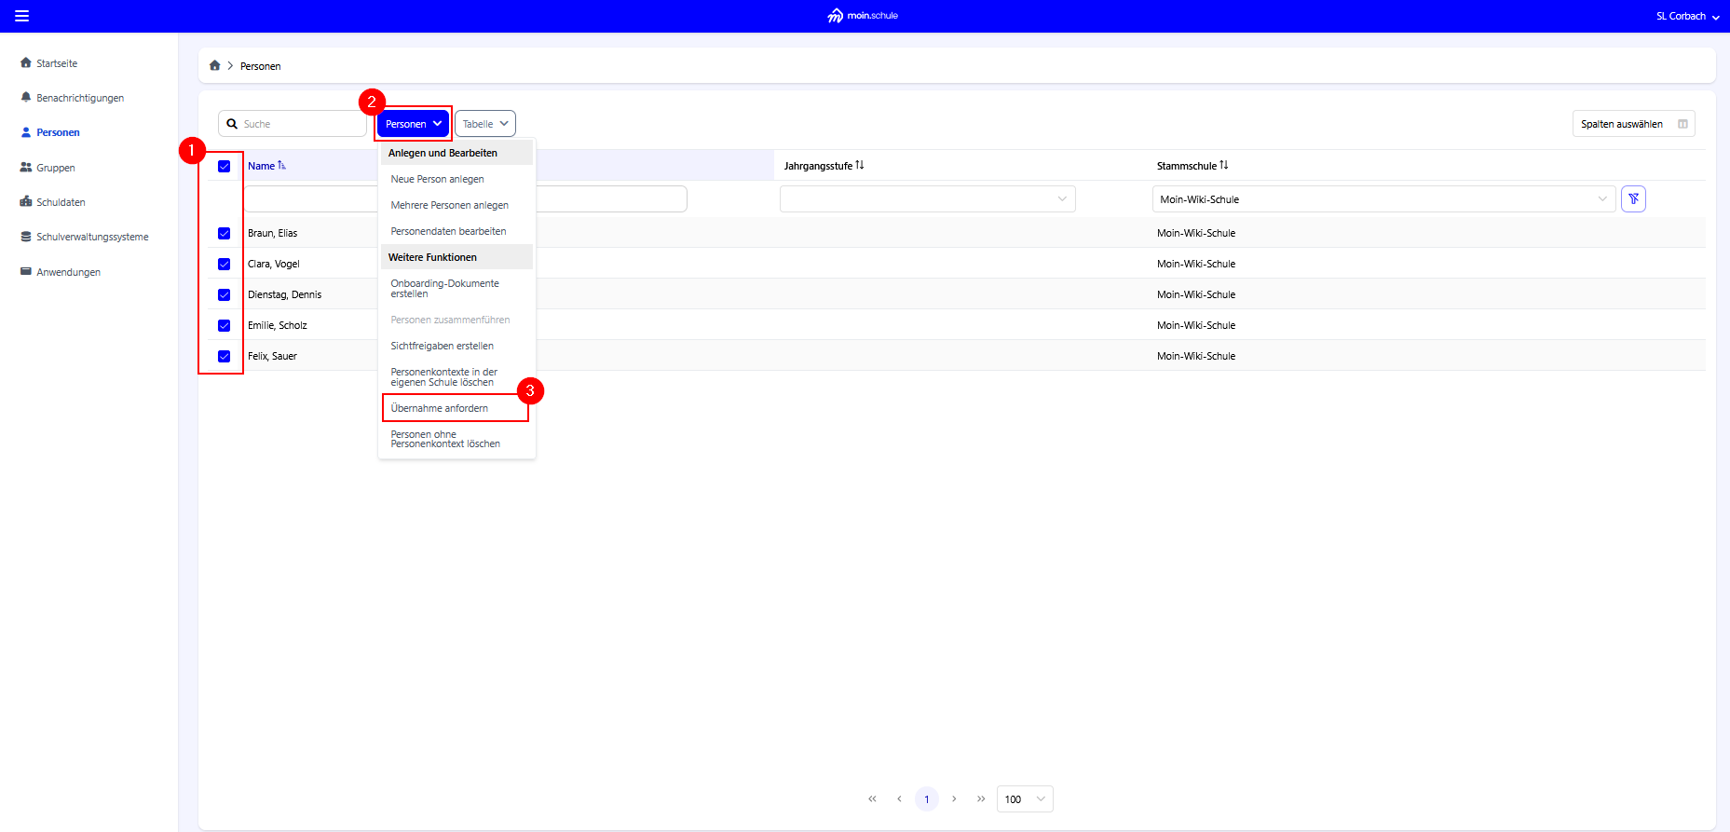The width and height of the screenshot is (1730, 832).
Task: Open the SL Corbach user menu
Action: click(x=1686, y=16)
